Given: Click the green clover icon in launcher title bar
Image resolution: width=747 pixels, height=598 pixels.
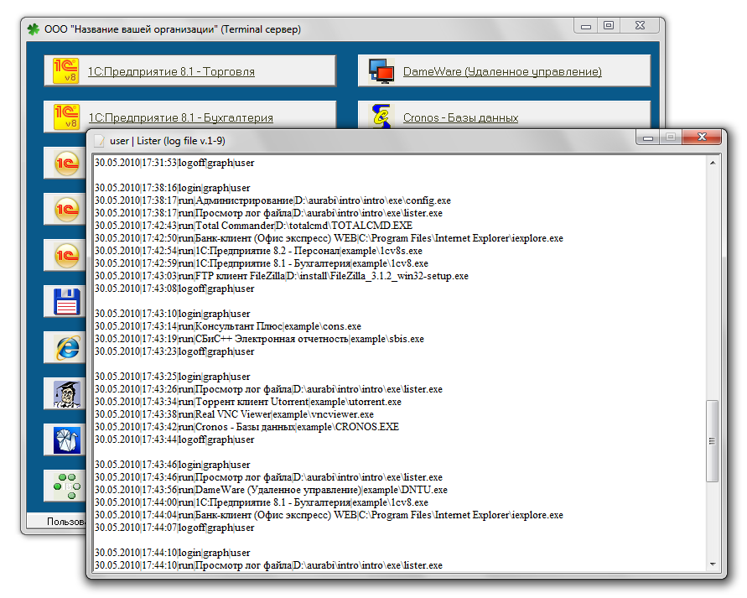Looking at the screenshot, I should [34, 29].
